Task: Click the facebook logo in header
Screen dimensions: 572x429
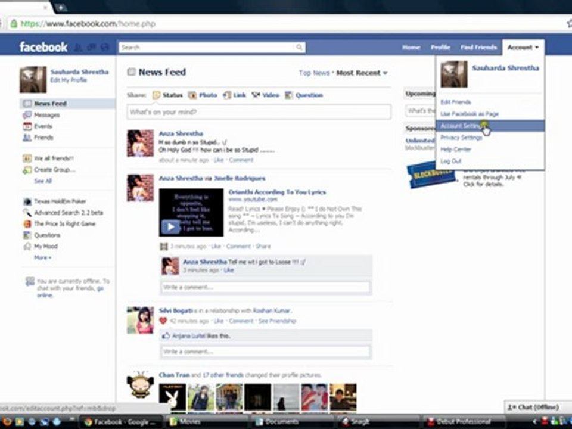Action: tap(43, 47)
